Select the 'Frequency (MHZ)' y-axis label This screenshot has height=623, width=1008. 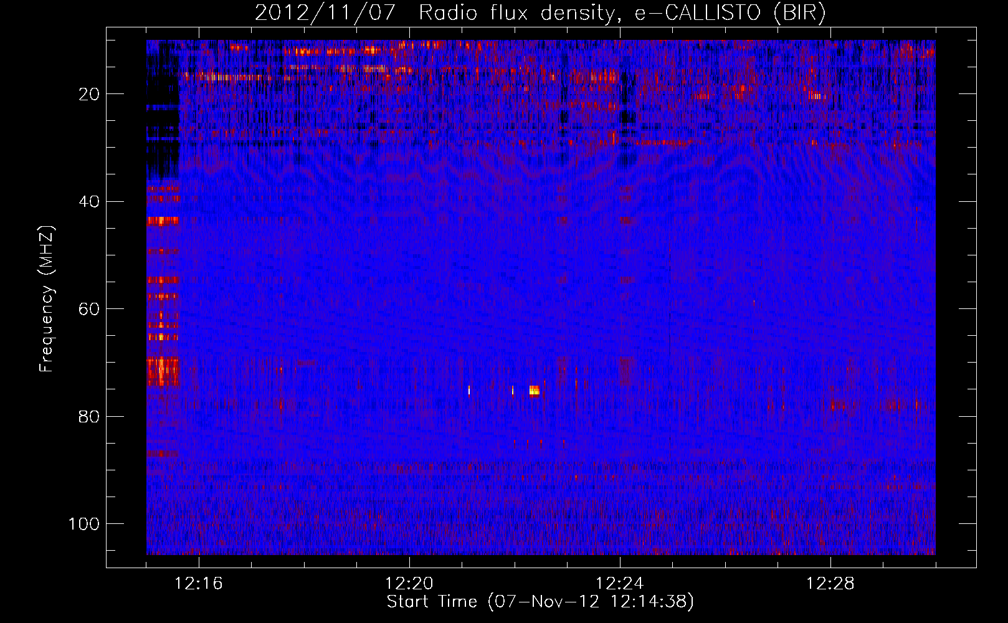[47, 298]
